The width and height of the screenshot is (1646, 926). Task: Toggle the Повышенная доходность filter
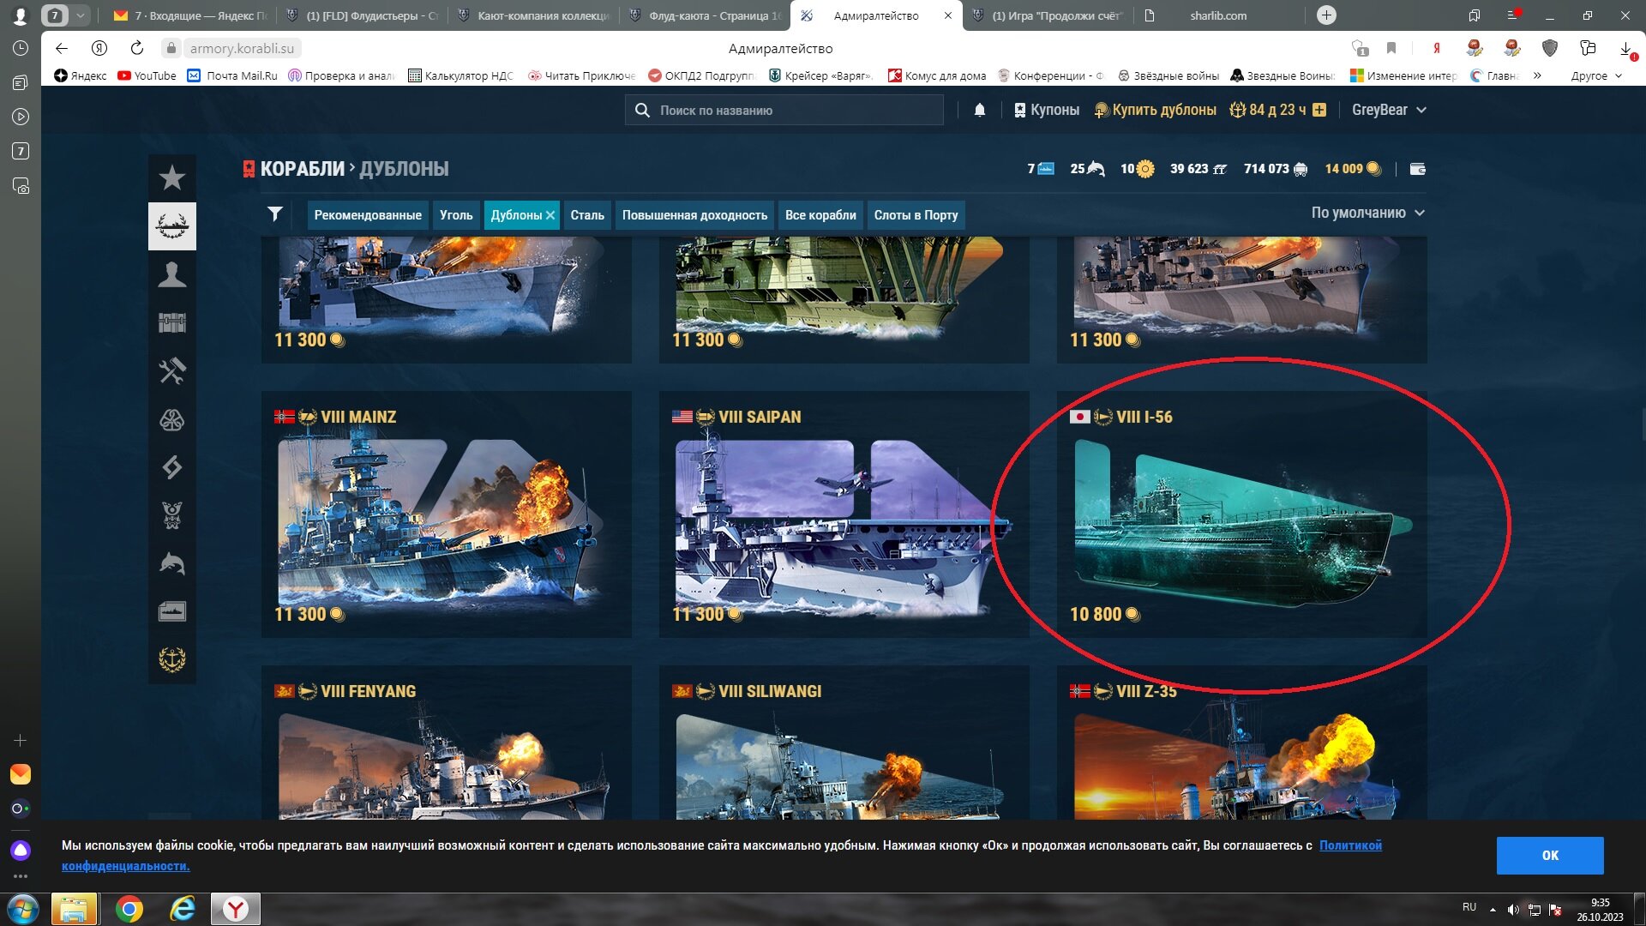point(694,215)
